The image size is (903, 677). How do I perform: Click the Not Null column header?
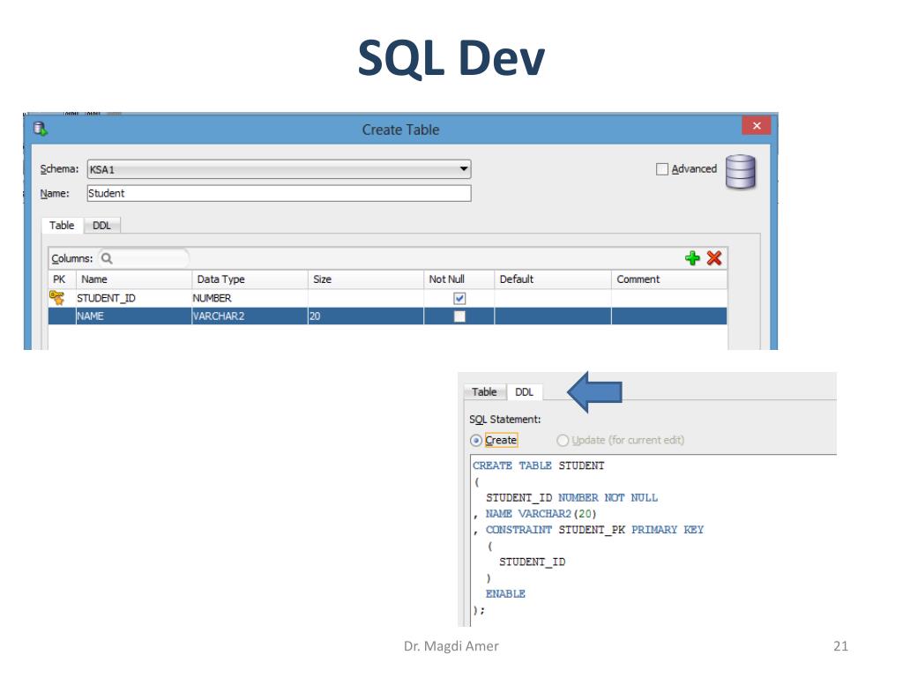coord(459,279)
